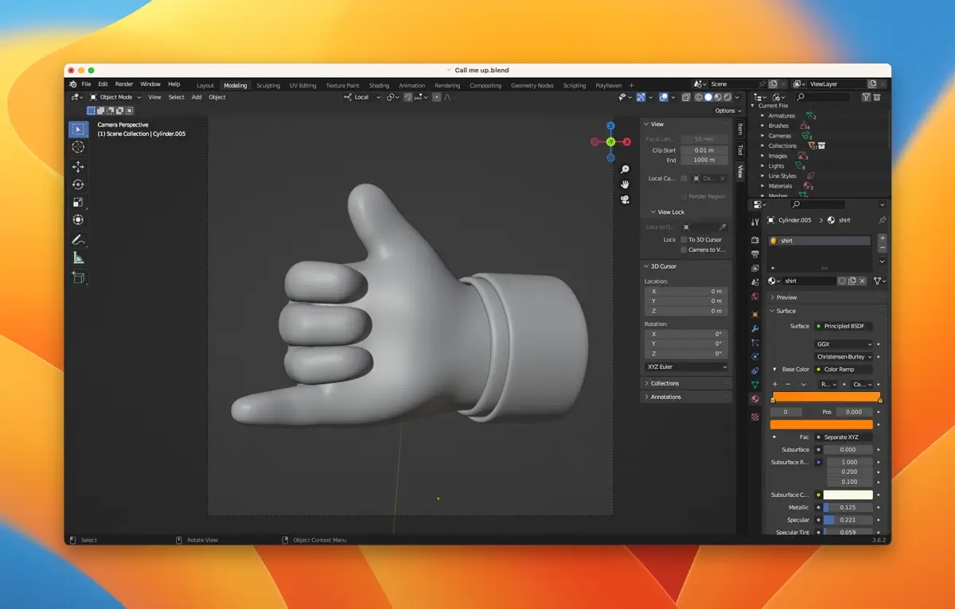
Task: Open the Modifier Properties wrench icon
Action: tap(756, 328)
